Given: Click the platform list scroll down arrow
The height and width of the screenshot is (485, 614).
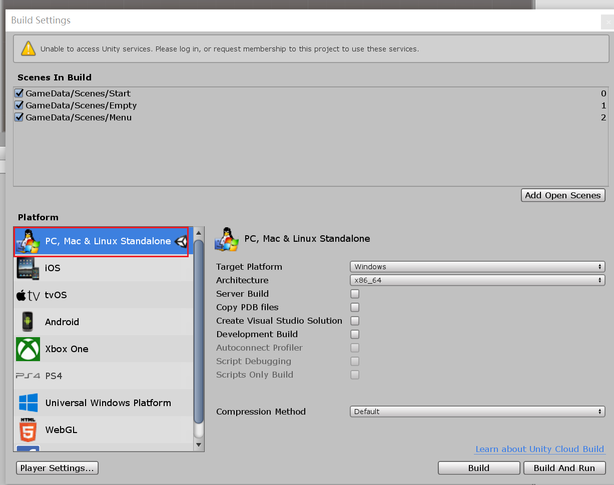Looking at the screenshot, I should click(199, 445).
